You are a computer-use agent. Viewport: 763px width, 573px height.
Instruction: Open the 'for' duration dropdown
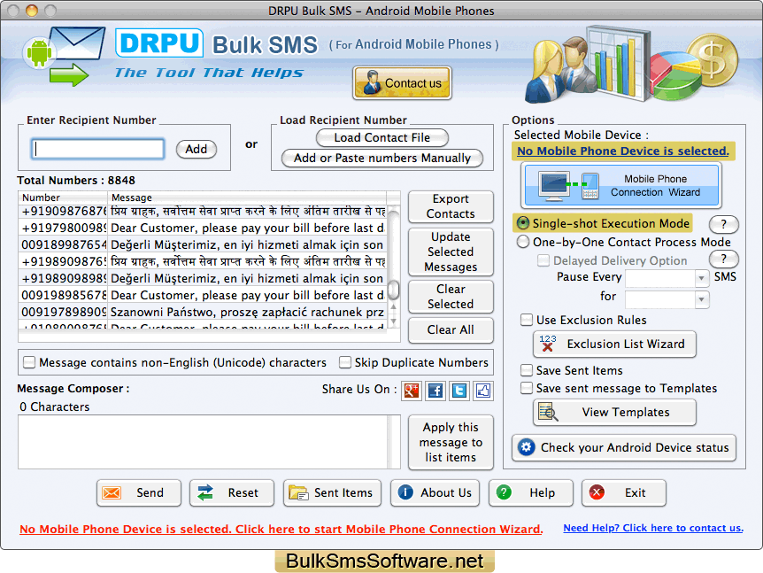click(701, 298)
